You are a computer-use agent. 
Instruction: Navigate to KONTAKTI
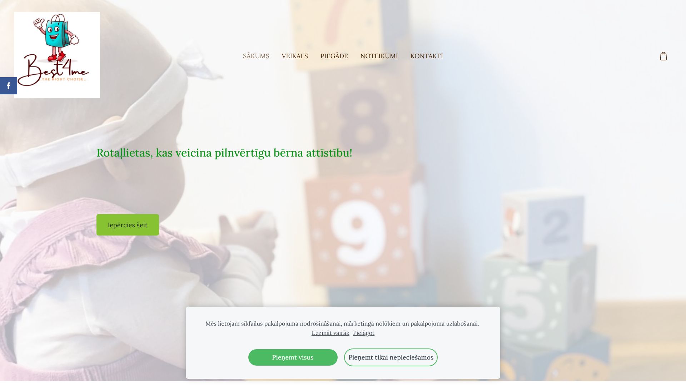427,56
